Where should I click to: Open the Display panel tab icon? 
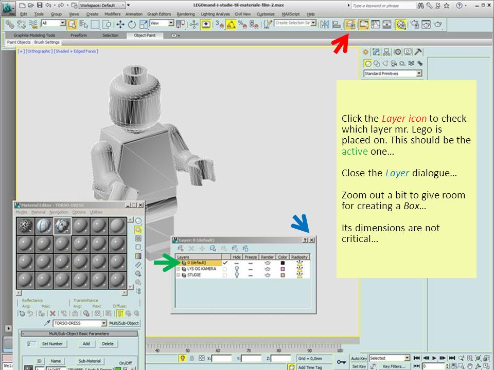tap(408, 52)
